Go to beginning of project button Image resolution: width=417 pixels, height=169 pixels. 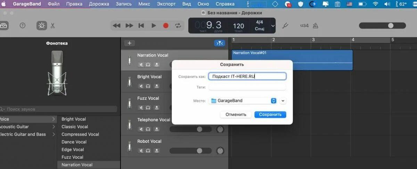pyautogui.click(x=141, y=26)
